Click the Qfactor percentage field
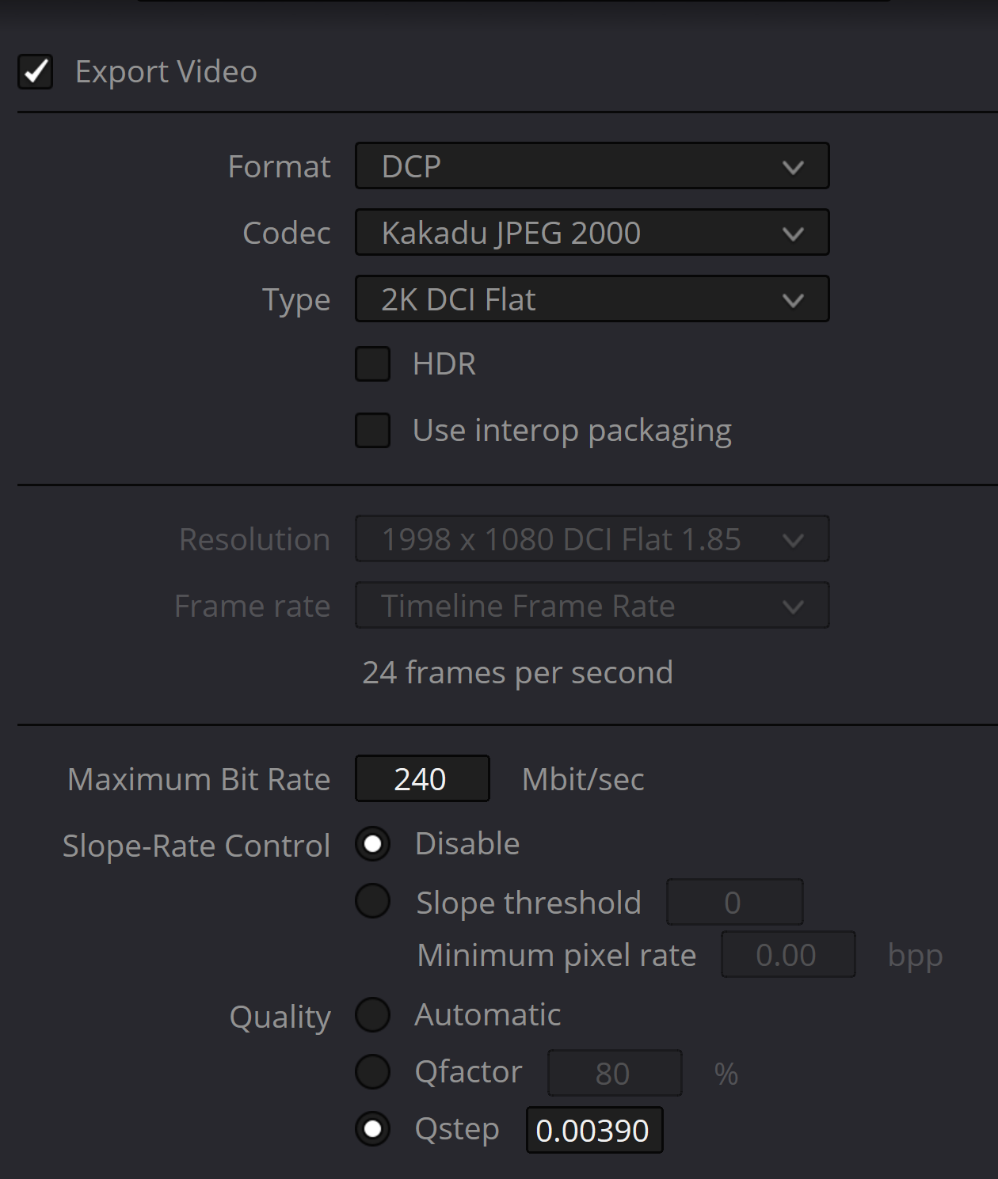The width and height of the screenshot is (998, 1179). [615, 1074]
